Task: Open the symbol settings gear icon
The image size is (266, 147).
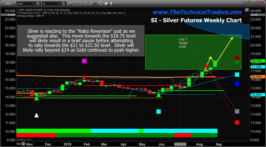Action: point(38,3)
